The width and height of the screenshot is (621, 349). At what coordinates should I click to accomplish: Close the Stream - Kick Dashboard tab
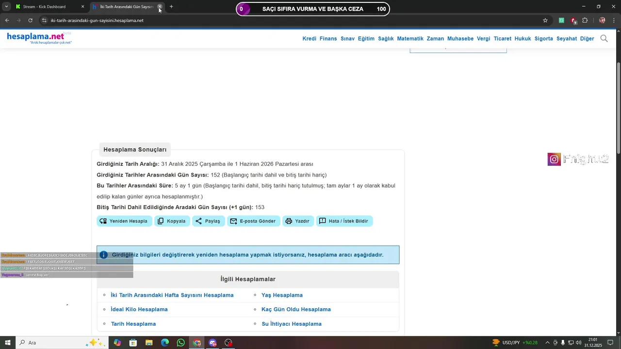click(82, 7)
